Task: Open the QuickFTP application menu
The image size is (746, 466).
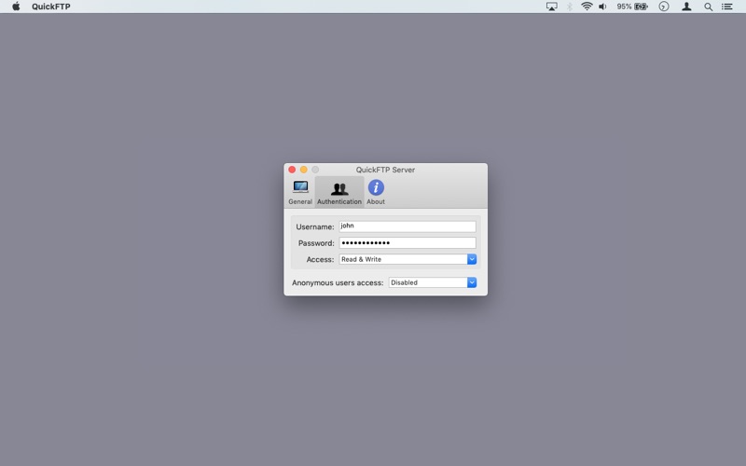Action: [51, 7]
